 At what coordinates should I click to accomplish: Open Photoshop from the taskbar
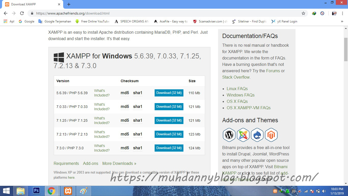point(36,191)
